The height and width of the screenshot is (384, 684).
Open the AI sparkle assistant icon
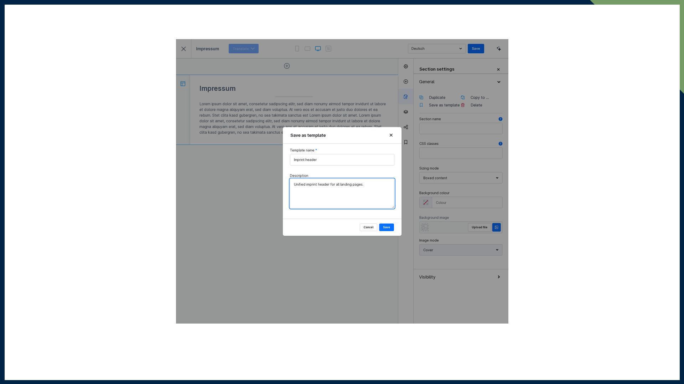pos(499,49)
